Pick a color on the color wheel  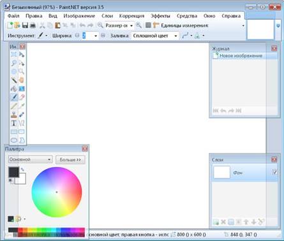(x=57, y=192)
